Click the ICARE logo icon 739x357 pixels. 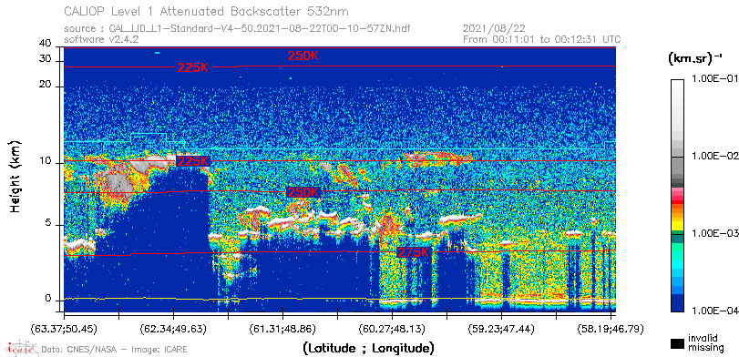pos(20,348)
